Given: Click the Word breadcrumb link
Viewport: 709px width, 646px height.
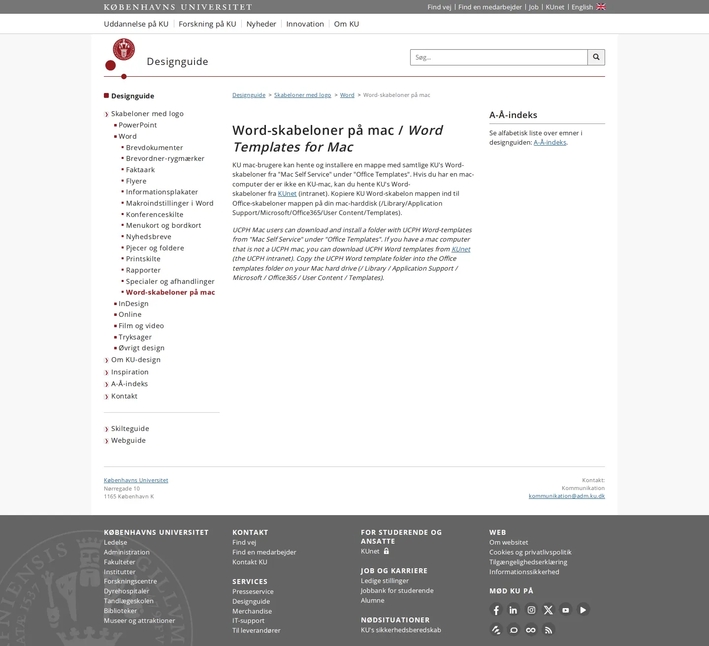Looking at the screenshot, I should pyautogui.click(x=347, y=95).
